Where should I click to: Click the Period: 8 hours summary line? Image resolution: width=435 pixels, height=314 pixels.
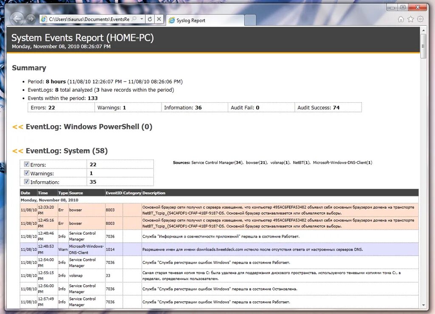tap(105, 82)
